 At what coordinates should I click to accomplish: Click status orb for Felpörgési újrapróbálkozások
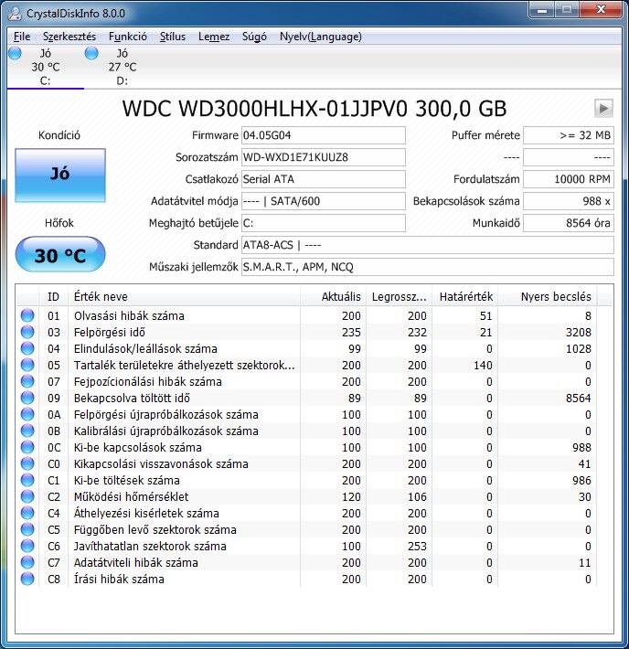[27, 414]
